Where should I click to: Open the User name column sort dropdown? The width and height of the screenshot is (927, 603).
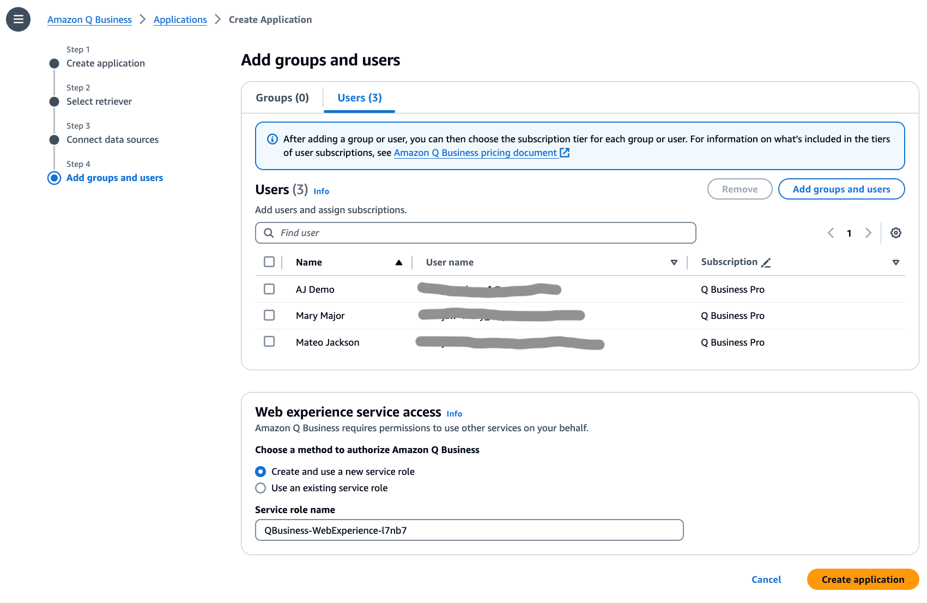coord(674,263)
